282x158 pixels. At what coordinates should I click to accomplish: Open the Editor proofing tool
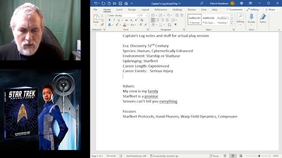click(263, 18)
